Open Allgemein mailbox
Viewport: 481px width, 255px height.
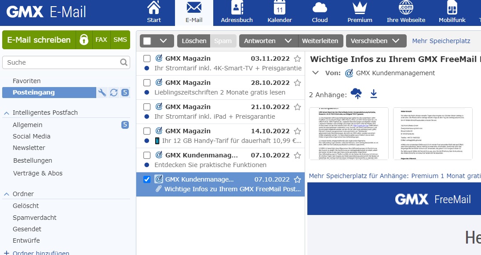pyautogui.click(x=28, y=125)
